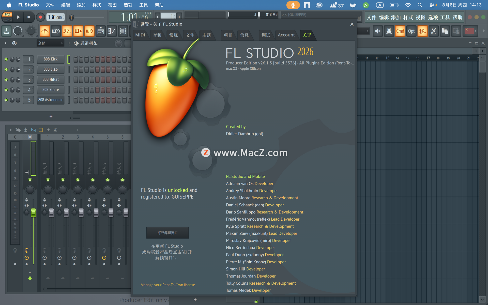Open the Wi-Fi status menu
Screen dimensions: 488x305
408,5
